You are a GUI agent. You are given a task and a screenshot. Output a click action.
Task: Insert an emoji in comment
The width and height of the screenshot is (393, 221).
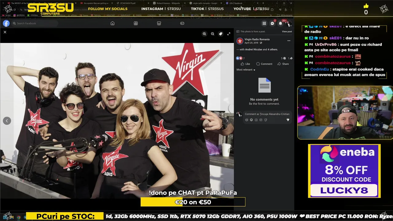[251, 120]
